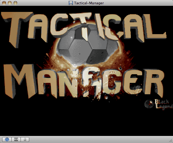
Task: Toggle the grey padlock lock button
Action: pos(25,139)
